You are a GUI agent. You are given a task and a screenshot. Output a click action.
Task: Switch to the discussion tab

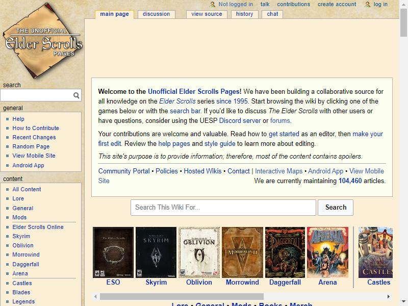[x=156, y=14]
